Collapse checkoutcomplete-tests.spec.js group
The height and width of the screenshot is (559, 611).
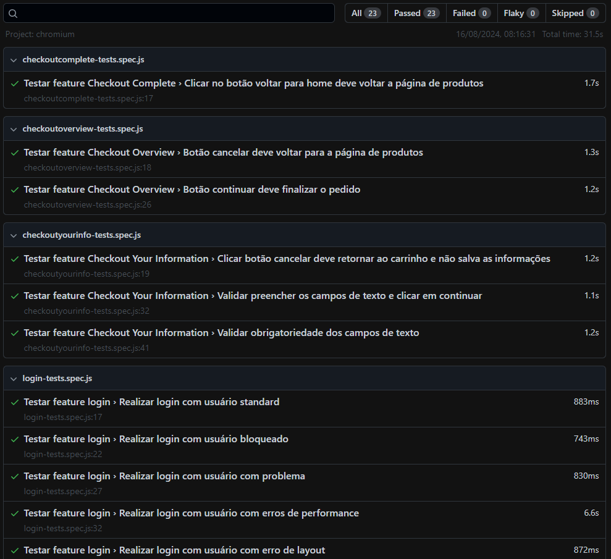coord(14,60)
